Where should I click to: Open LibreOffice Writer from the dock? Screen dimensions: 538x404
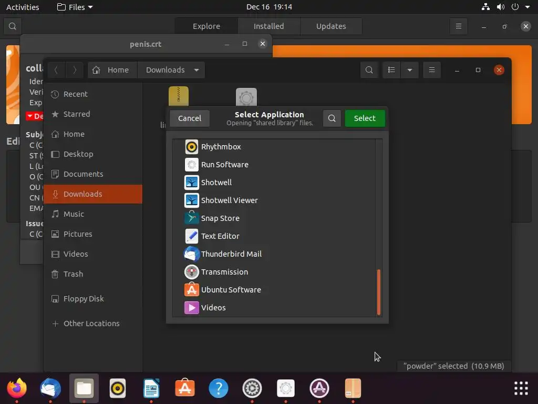[151, 388]
